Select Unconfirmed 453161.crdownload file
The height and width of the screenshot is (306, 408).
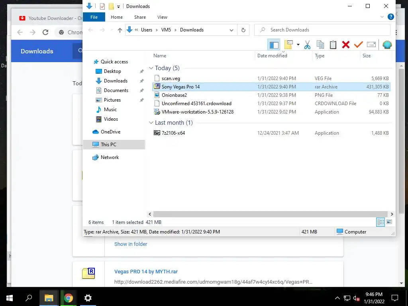pyautogui.click(x=271, y=103)
